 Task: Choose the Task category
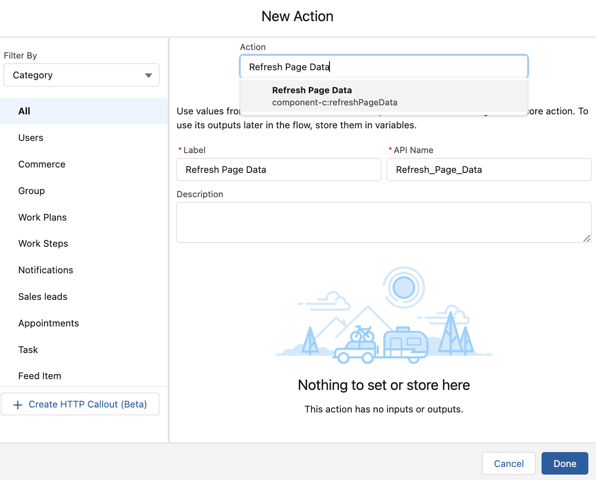tap(28, 349)
